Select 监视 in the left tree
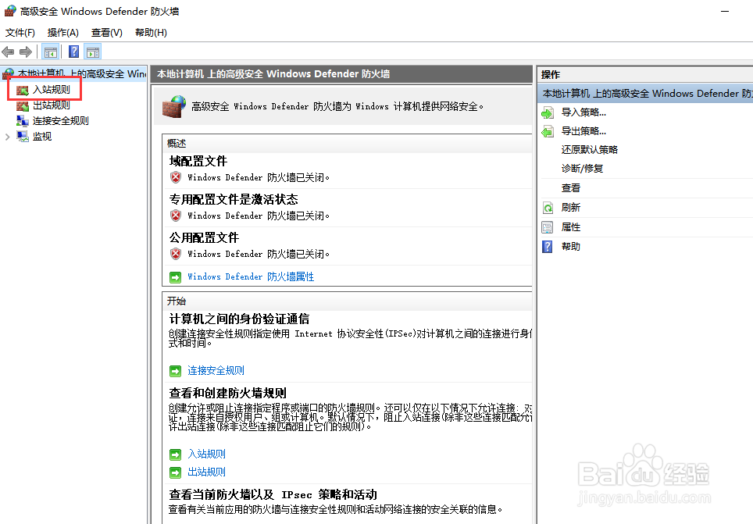 42,137
